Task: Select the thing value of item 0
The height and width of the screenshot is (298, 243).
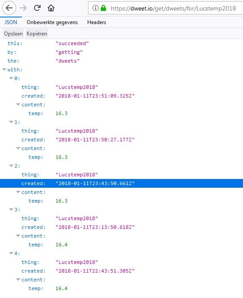Action: coord(77,87)
